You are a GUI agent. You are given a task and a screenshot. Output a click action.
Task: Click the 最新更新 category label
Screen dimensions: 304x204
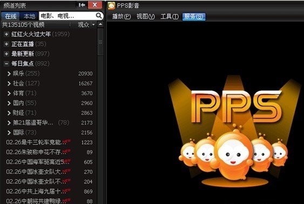(23, 53)
